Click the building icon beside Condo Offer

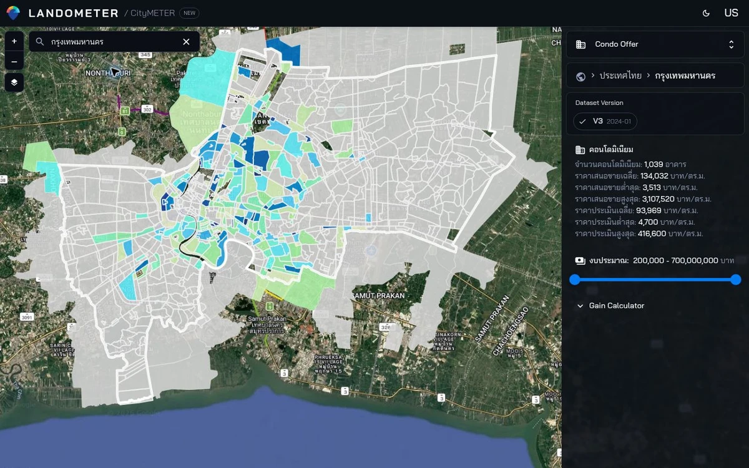click(580, 44)
